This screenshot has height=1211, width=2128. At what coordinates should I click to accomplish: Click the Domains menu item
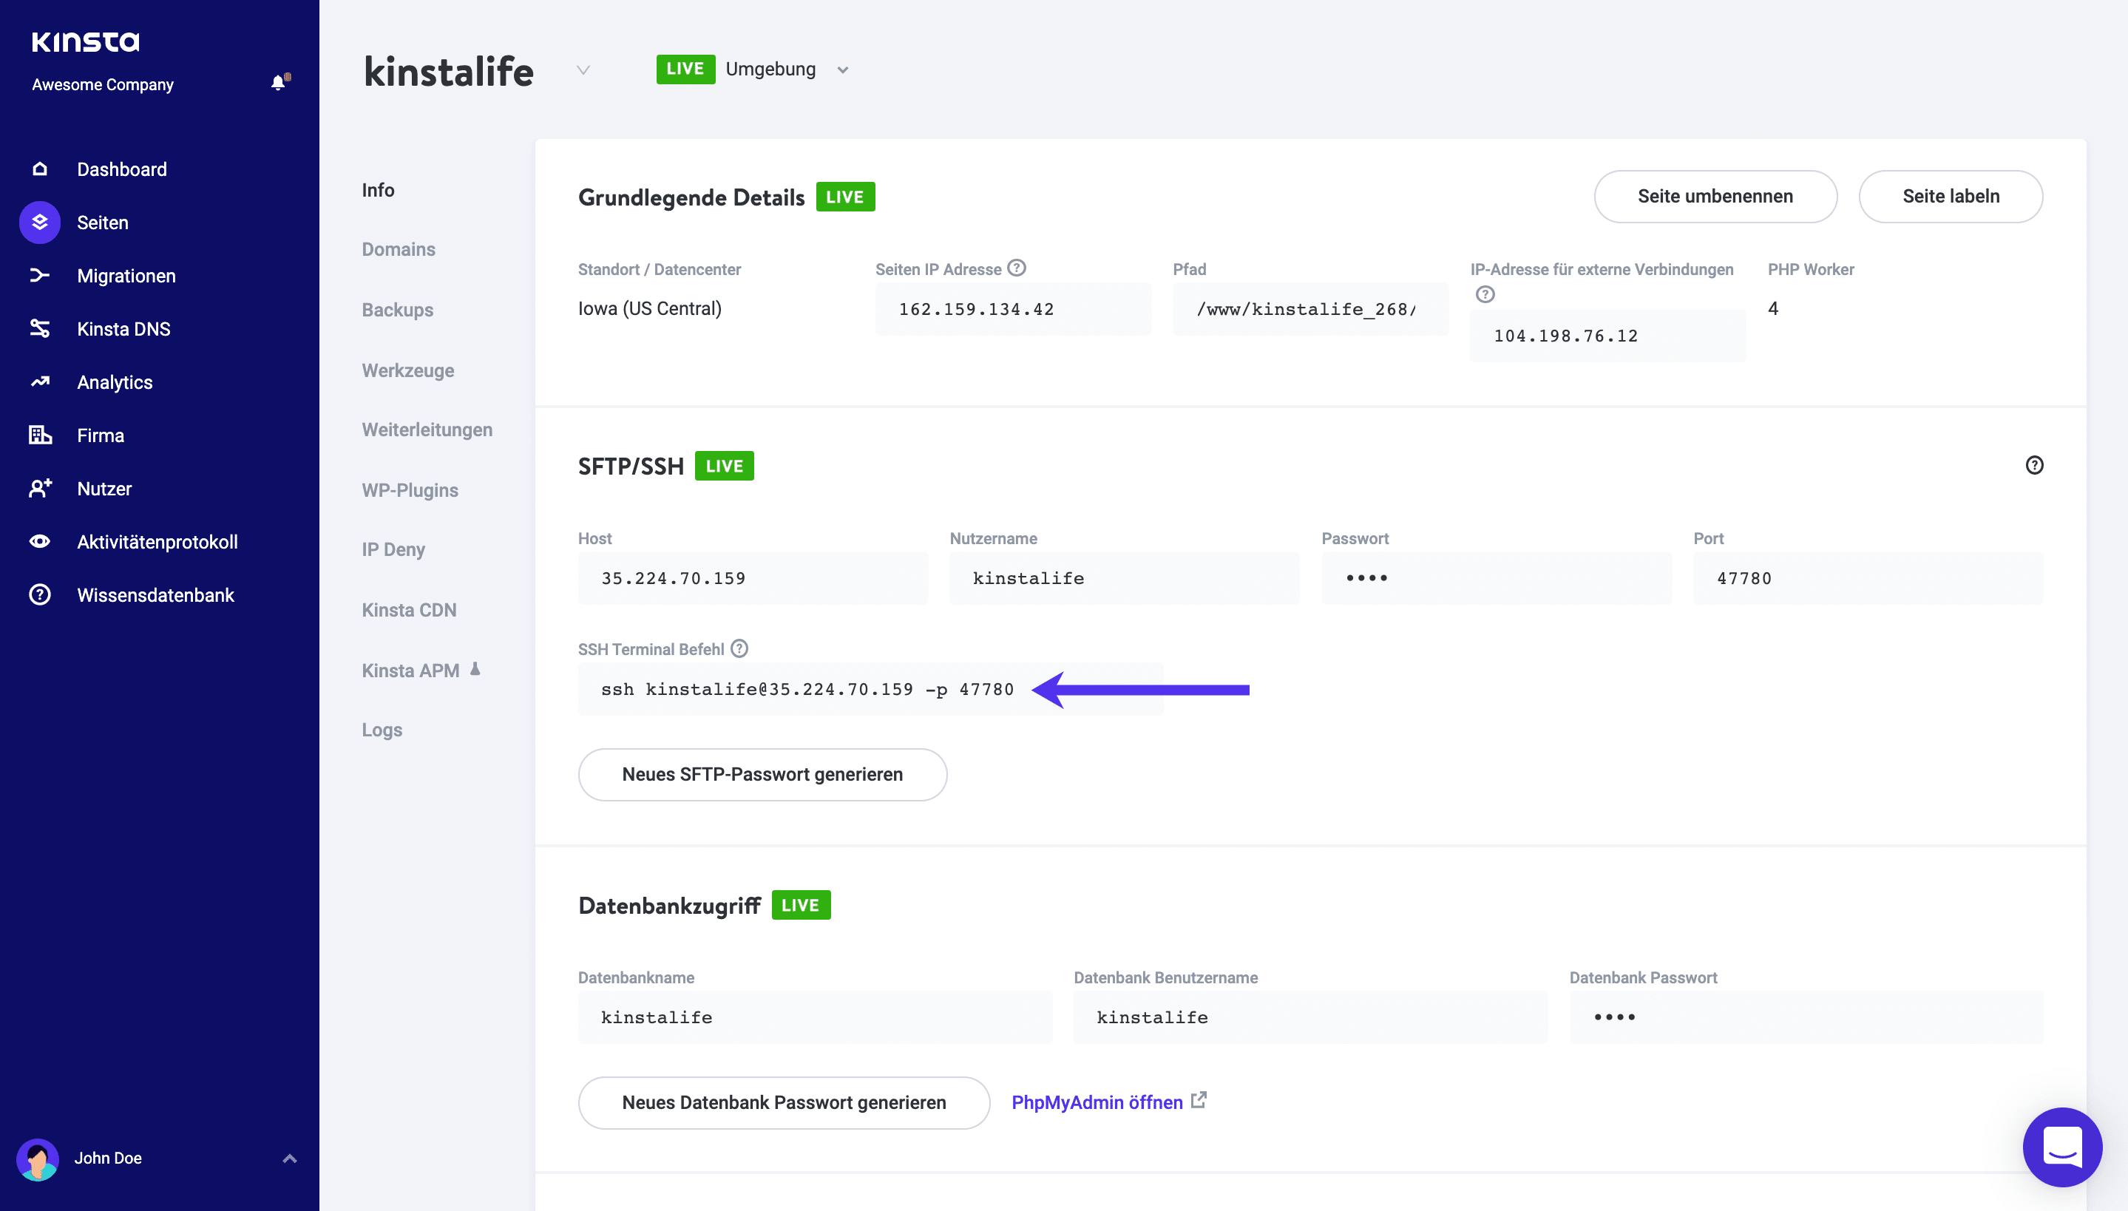[399, 248]
